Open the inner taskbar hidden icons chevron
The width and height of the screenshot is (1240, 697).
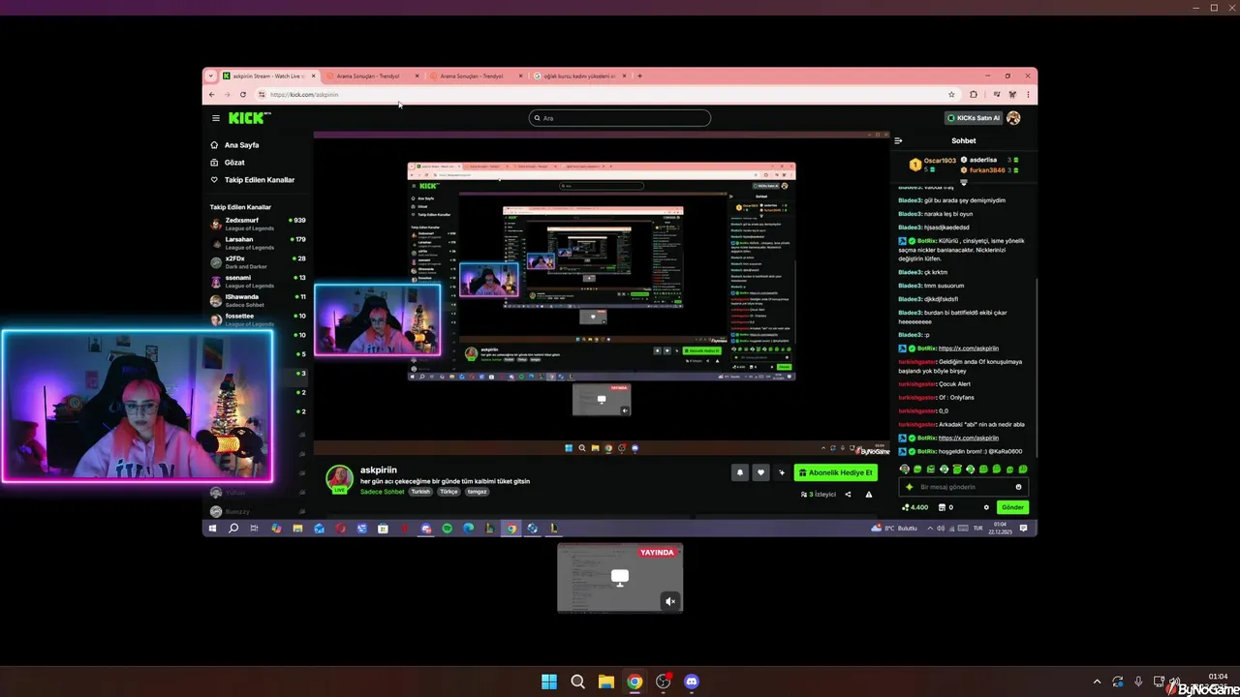(x=928, y=529)
